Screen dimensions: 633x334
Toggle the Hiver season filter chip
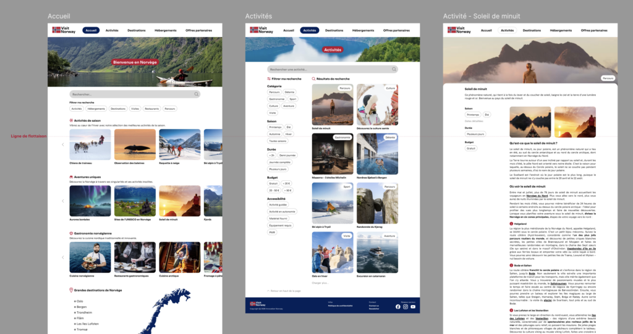pyautogui.click(x=289, y=134)
